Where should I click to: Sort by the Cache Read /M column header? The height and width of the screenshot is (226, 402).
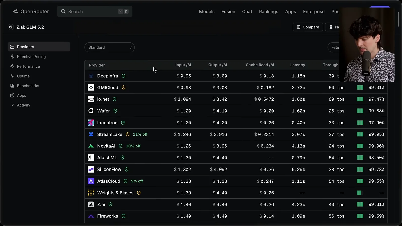click(260, 65)
